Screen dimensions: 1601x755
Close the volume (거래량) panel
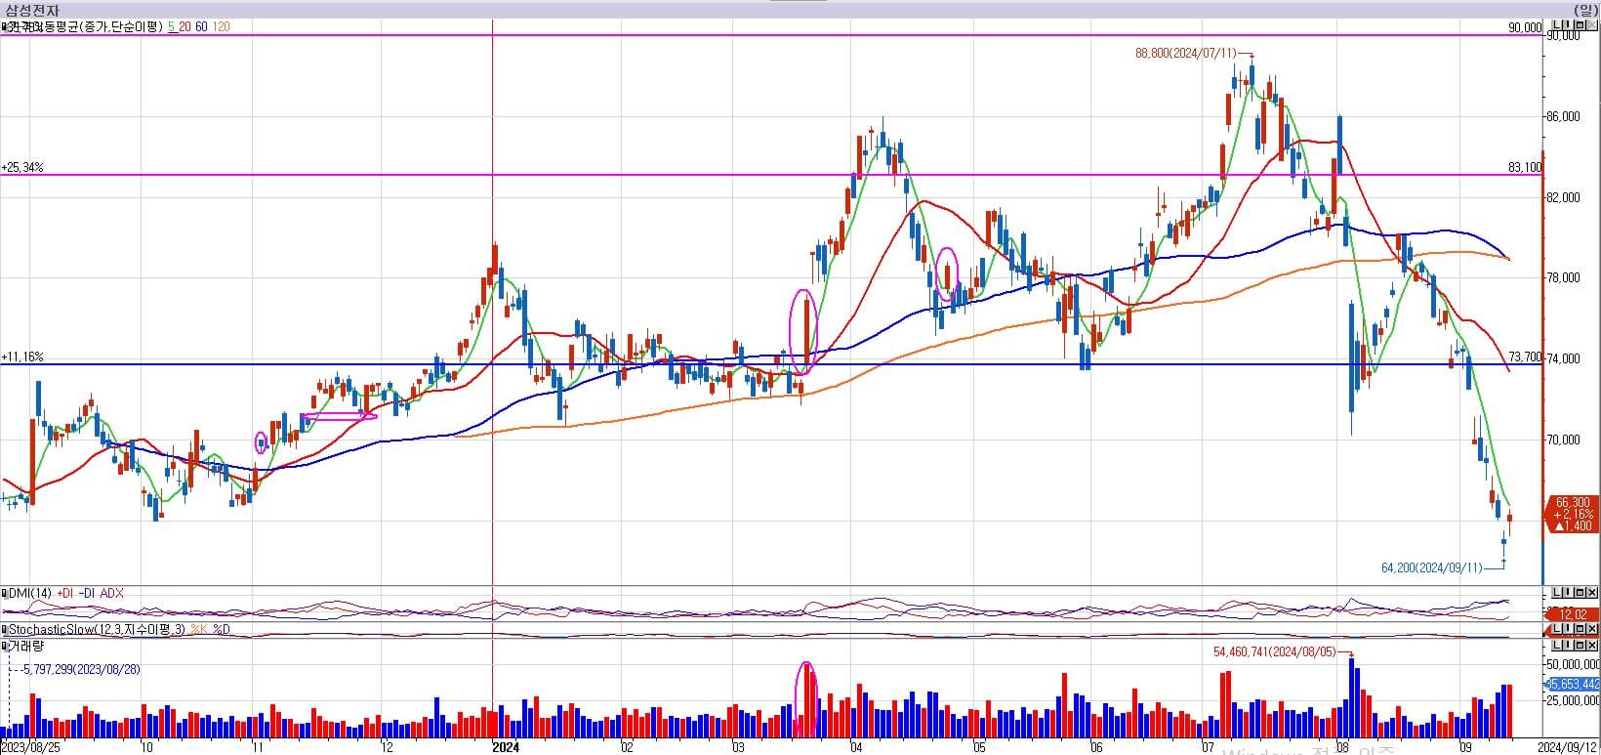point(1591,646)
